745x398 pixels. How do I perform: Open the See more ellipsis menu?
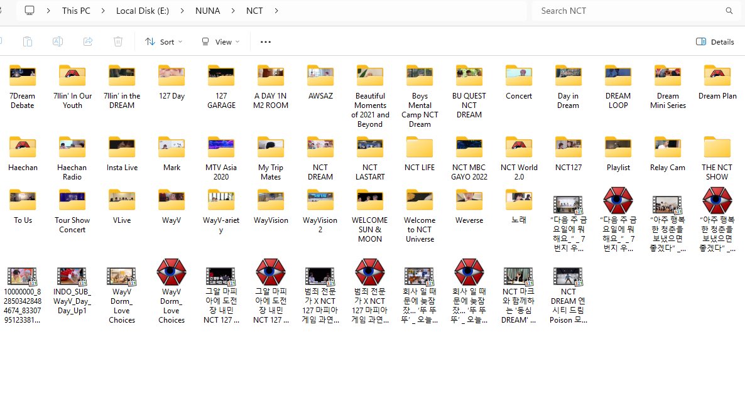[x=266, y=42]
